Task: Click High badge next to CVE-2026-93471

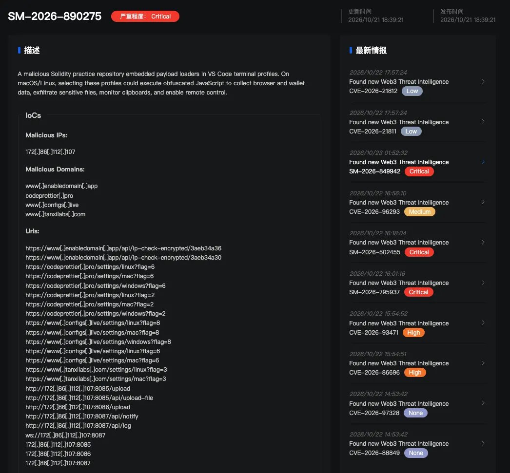Action: (413, 332)
